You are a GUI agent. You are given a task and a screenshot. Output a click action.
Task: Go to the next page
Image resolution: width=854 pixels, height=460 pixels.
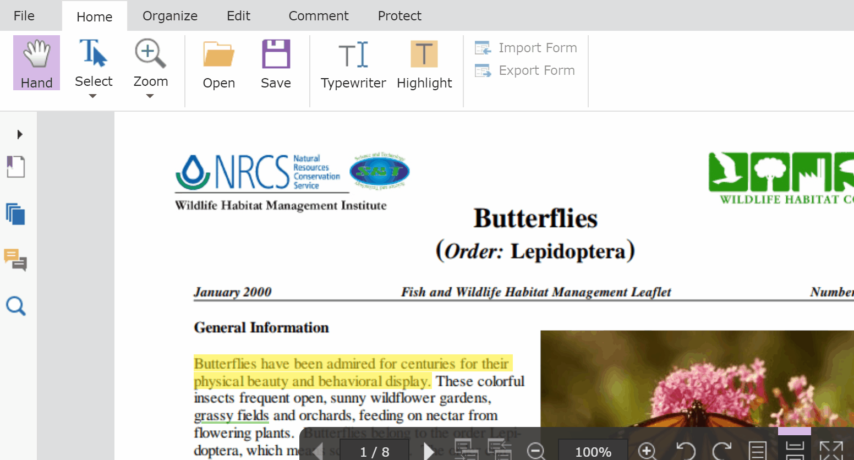[x=429, y=451]
